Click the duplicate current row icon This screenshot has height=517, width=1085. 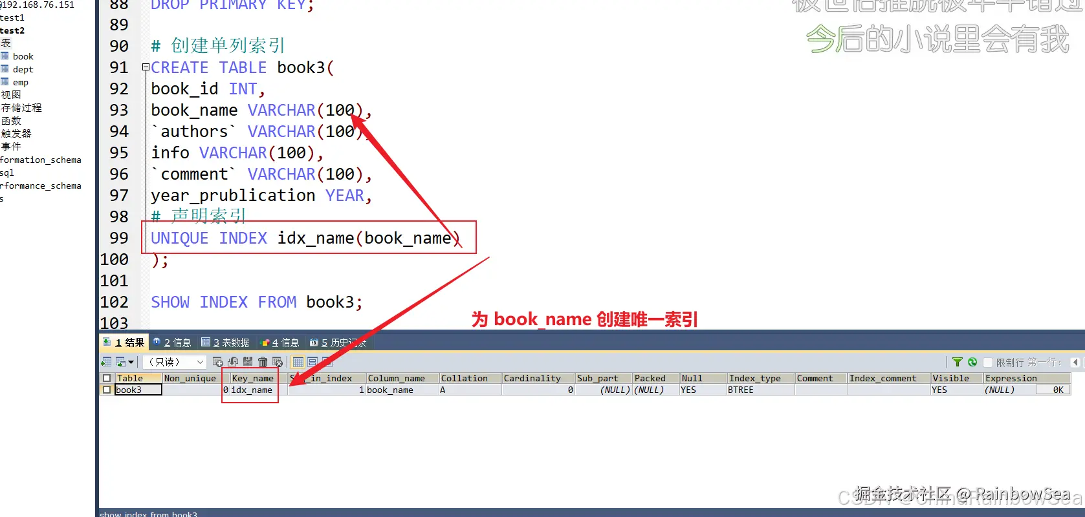click(x=233, y=362)
